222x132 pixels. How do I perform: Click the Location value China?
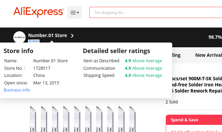[39, 76]
